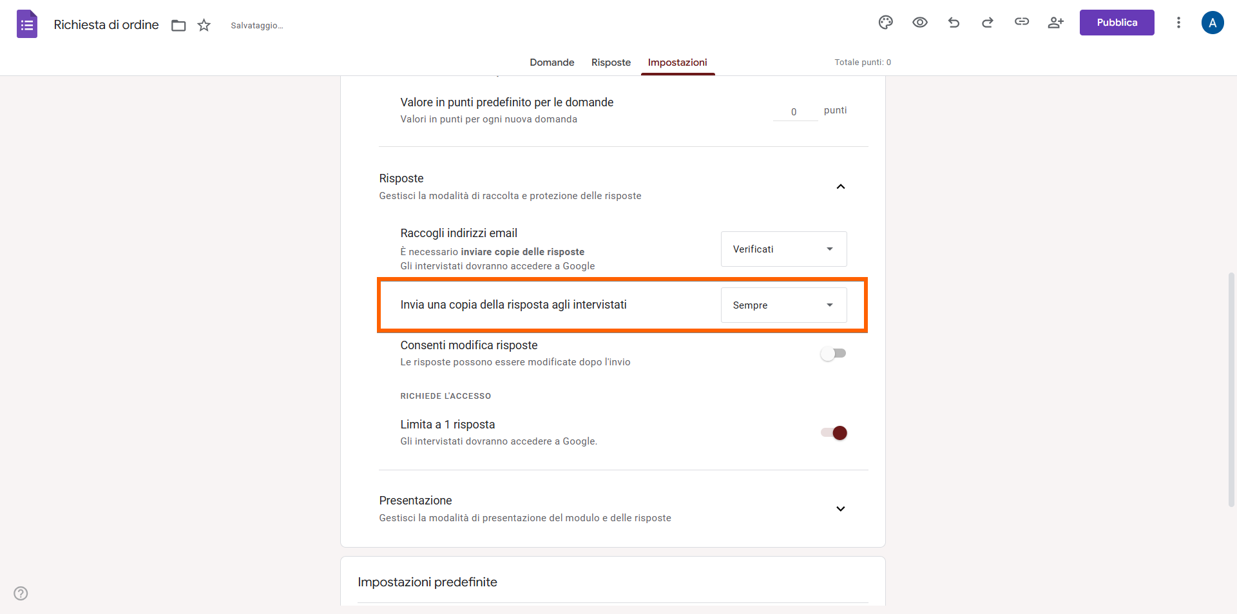Open the theme customization palette icon
1237x614 pixels.
(x=886, y=23)
